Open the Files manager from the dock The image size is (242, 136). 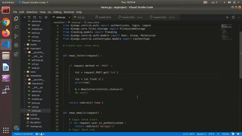pos(6,56)
